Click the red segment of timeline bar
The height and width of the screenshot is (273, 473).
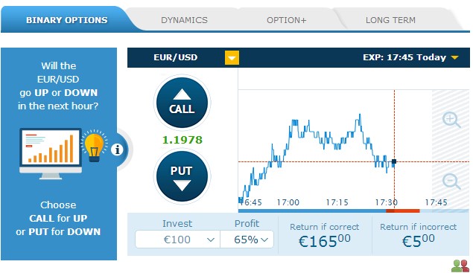403,211
